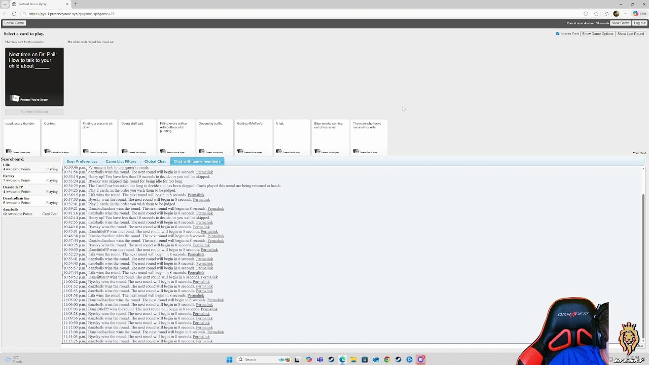Screen dimensions: 649x365
Task: Click the weather widget in the taskbar
Action: [14, 359]
